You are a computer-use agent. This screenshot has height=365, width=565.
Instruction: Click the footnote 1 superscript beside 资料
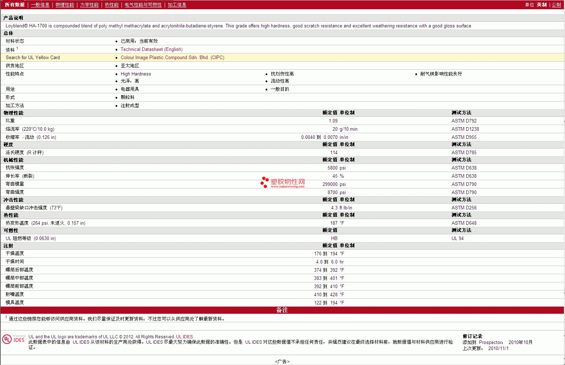click(17, 48)
